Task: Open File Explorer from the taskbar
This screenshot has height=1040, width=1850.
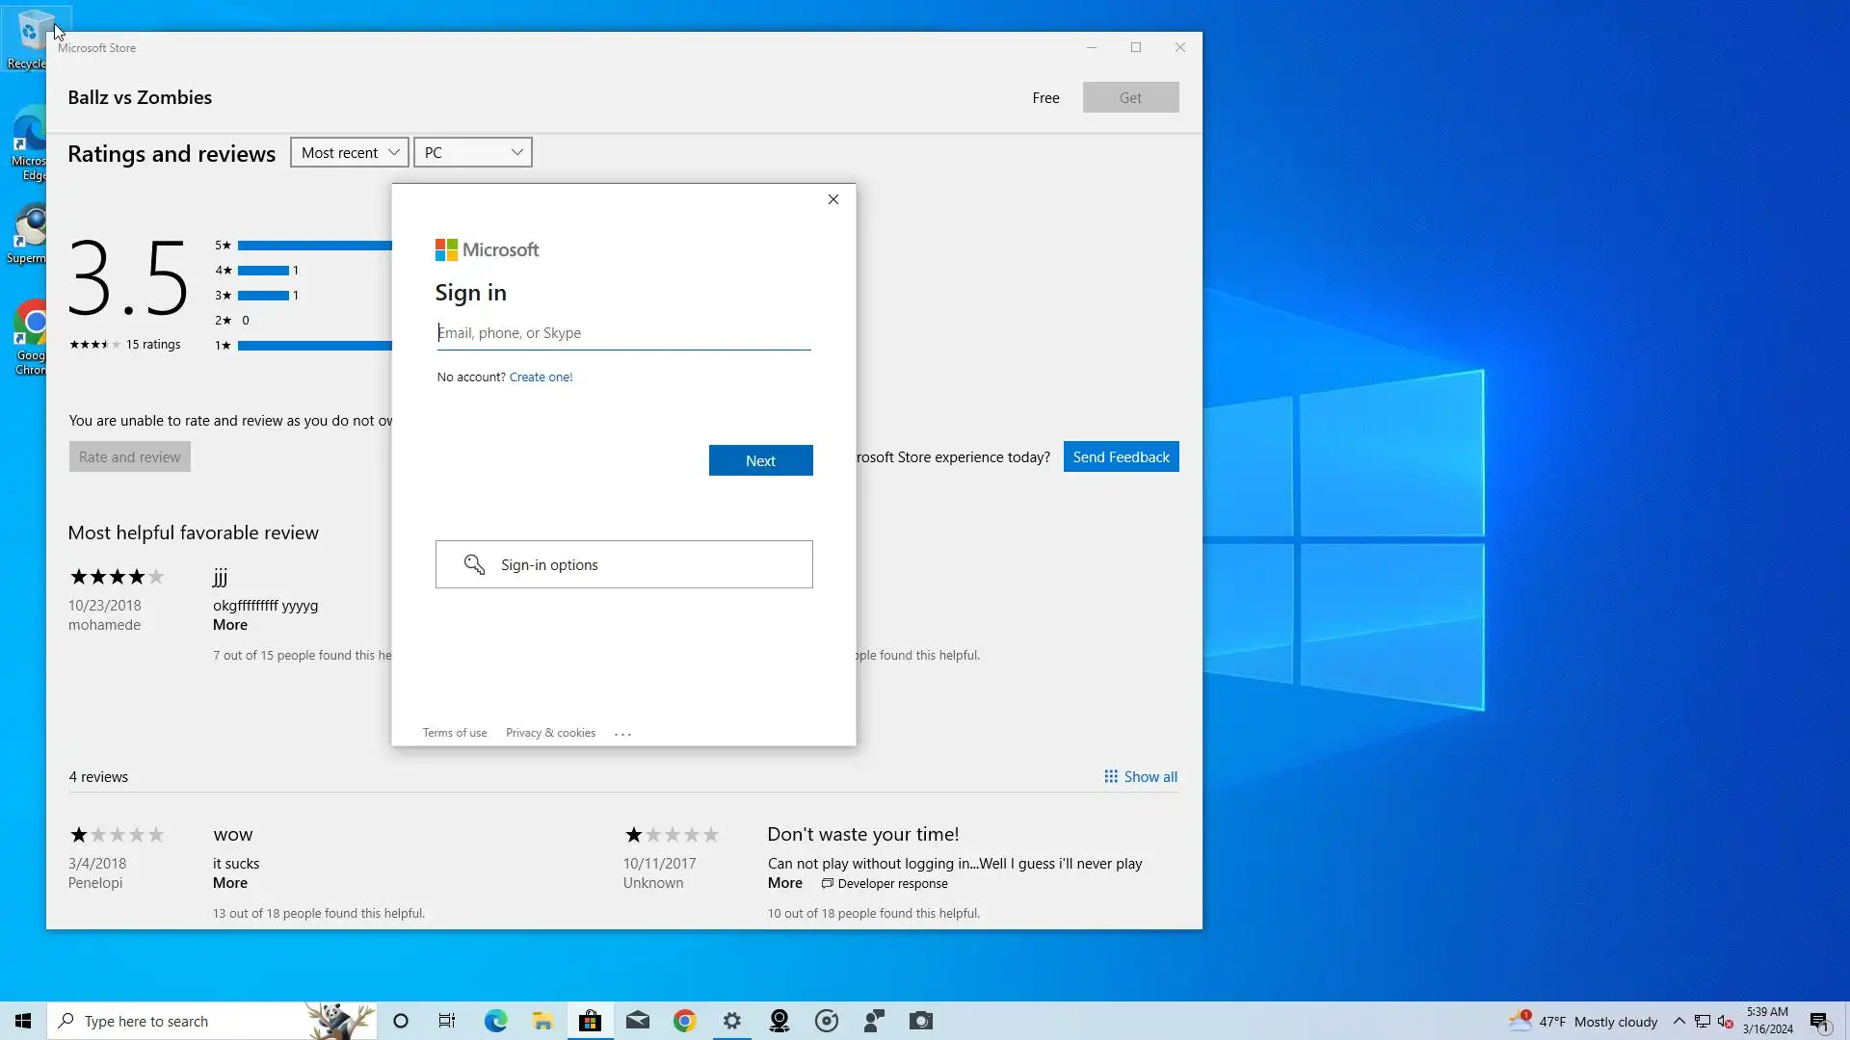Action: 542,1021
